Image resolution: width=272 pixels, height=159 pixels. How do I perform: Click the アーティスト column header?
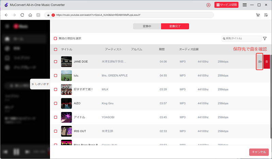pyautogui.click(x=113, y=49)
